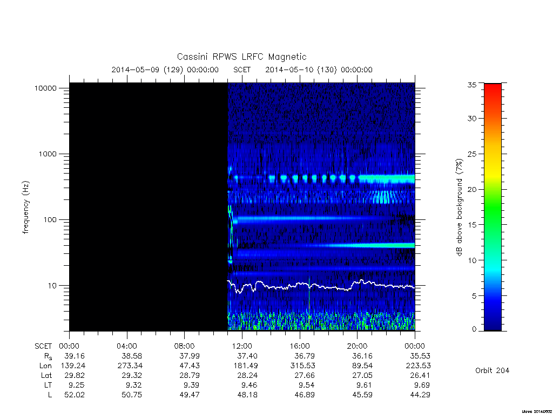Click the '10' frequency tick label

point(52,286)
